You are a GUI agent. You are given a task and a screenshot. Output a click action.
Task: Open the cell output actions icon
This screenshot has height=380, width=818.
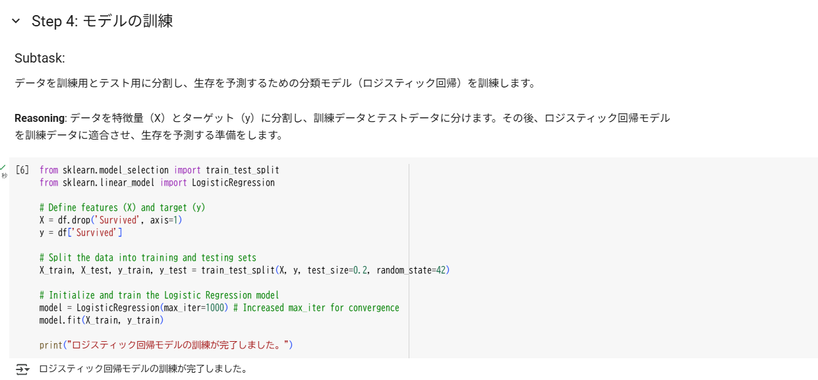coord(22,369)
